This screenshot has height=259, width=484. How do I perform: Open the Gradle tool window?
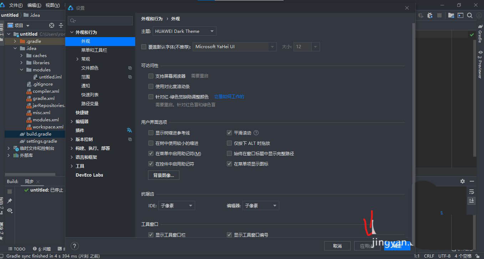480,34
